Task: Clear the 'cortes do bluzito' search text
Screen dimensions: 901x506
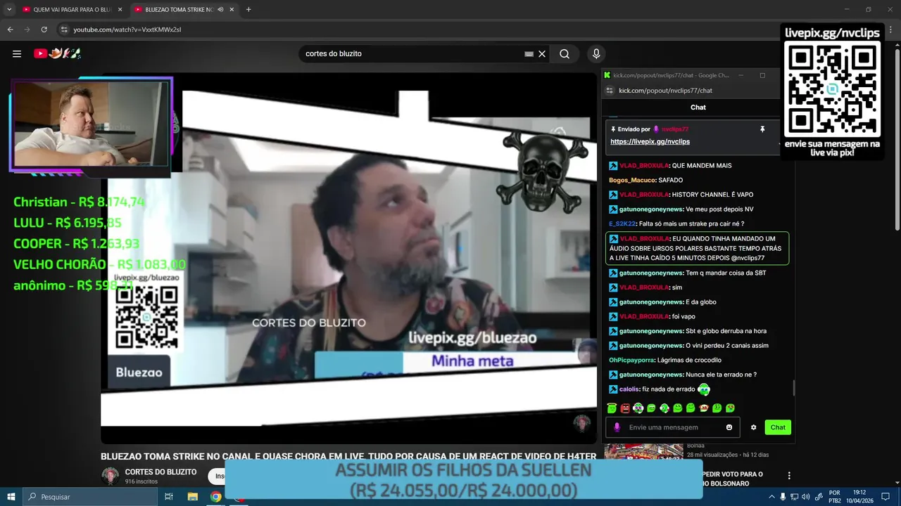Action: 542,54
